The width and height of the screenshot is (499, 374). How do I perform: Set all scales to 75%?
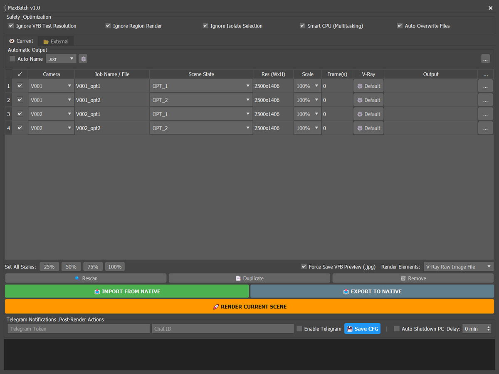[x=93, y=267]
